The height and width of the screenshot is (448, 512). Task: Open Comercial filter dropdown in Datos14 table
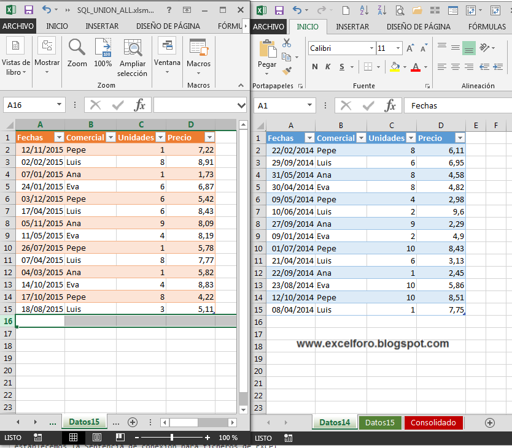click(x=361, y=139)
